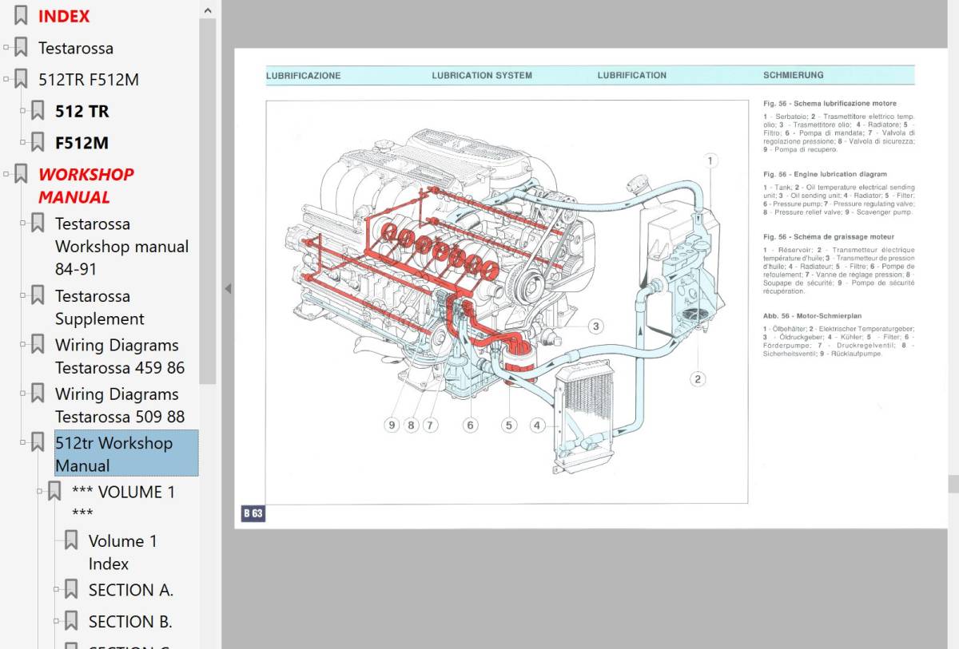Open the INDEX bookmark

click(64, 16)
